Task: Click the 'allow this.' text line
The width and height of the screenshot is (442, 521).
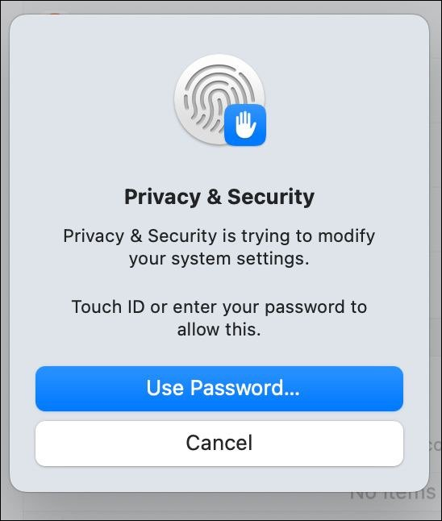Action: 219,330
